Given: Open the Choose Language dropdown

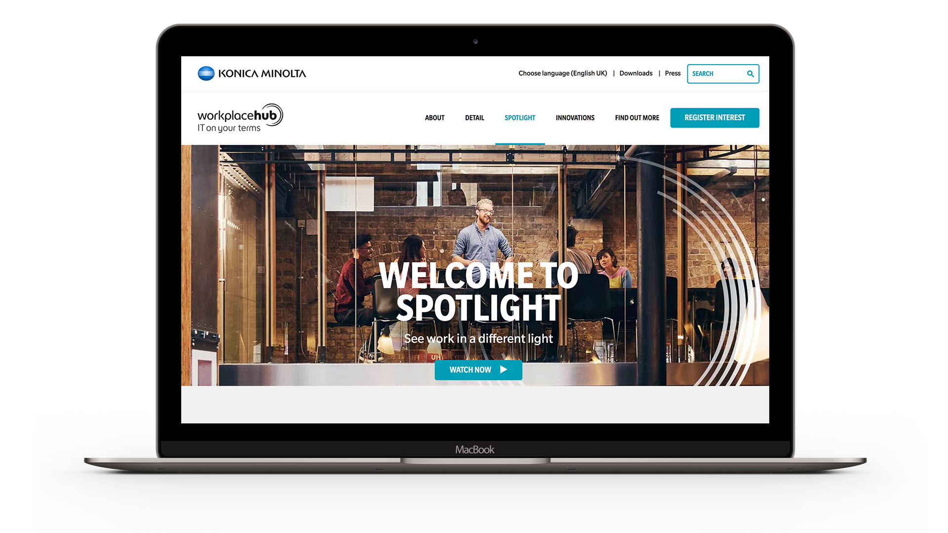Looking at the screenshot, I should tap(562, 73).
